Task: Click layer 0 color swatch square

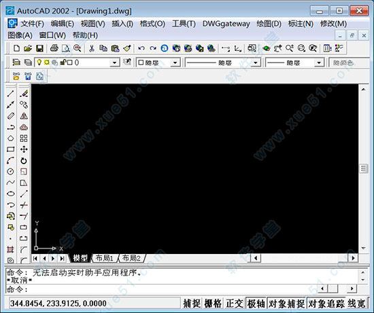Action: (69, 62)
